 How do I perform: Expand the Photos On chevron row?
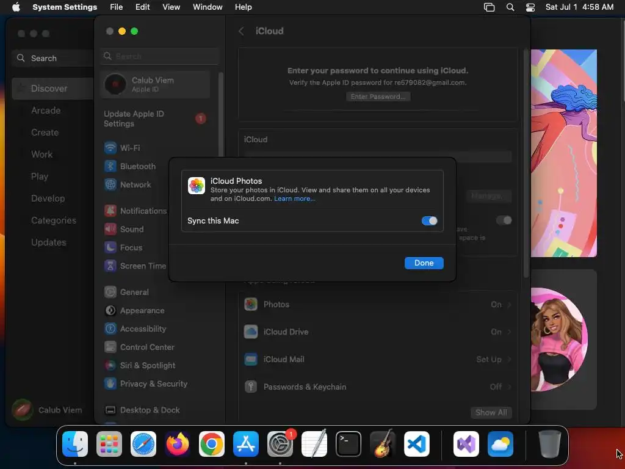tap(509, 305)
